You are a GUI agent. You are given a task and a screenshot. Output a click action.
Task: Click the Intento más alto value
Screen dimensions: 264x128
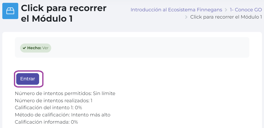[91, 115]
